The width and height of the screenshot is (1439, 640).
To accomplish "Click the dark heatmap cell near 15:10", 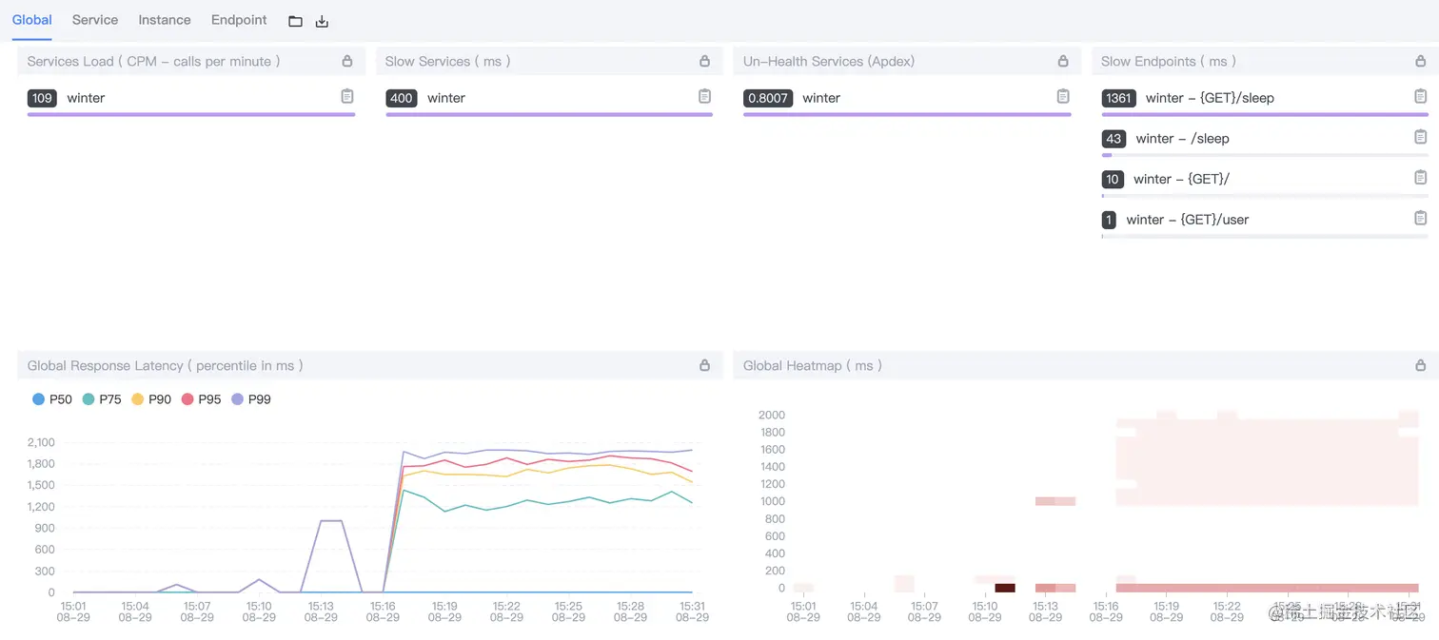I will 1005,588.
